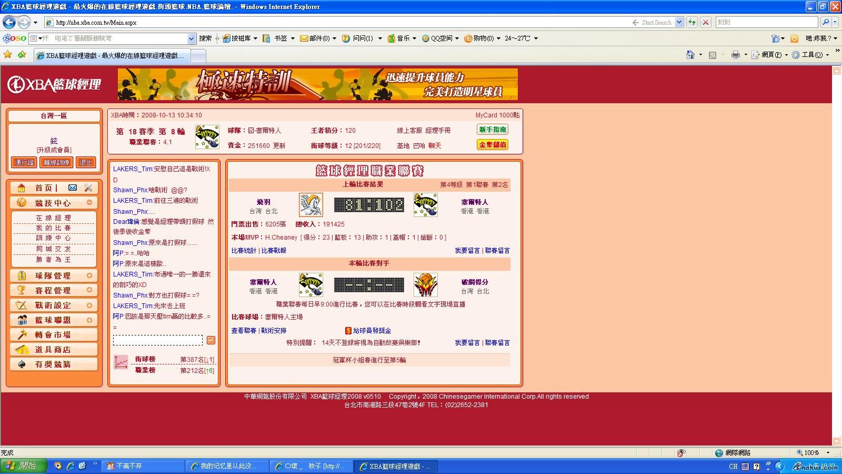842x474 pixels.
Task: Click the tools icon next to the mail envelope
Action: 88,187
